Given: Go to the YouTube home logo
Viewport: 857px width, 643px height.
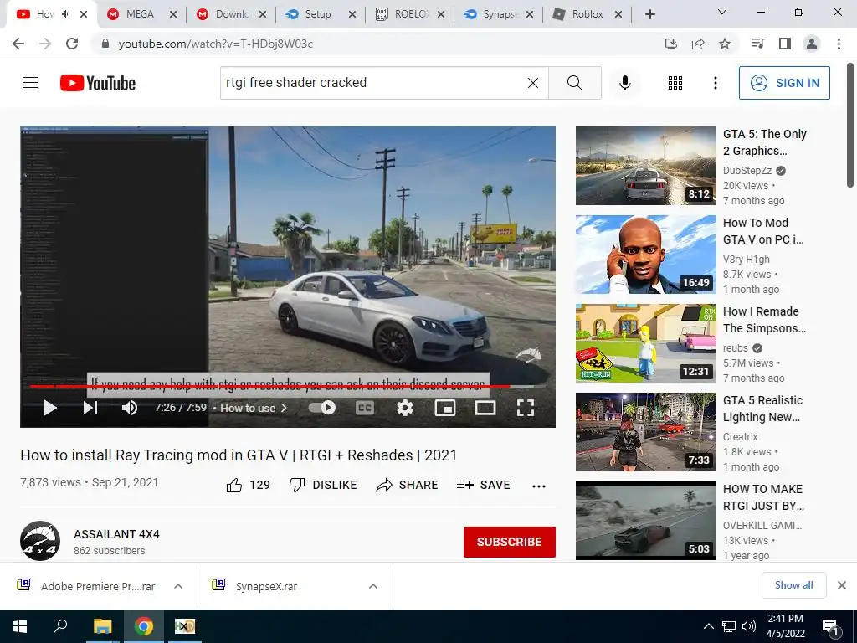Looking at the screenshot, I should 98,83.
